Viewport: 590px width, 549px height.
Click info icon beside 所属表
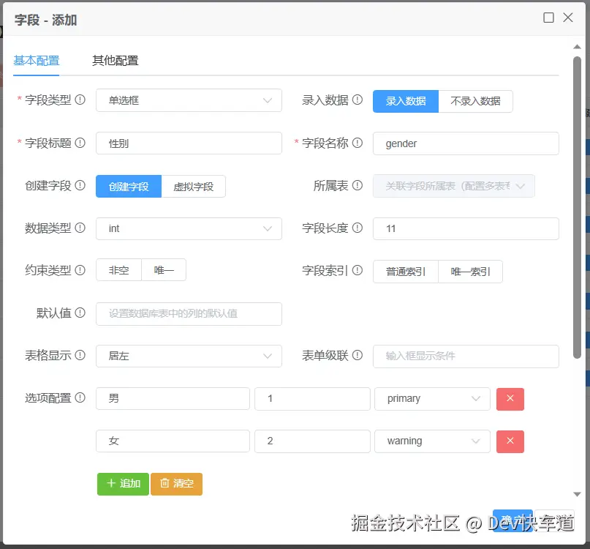(x=358, y=185)
